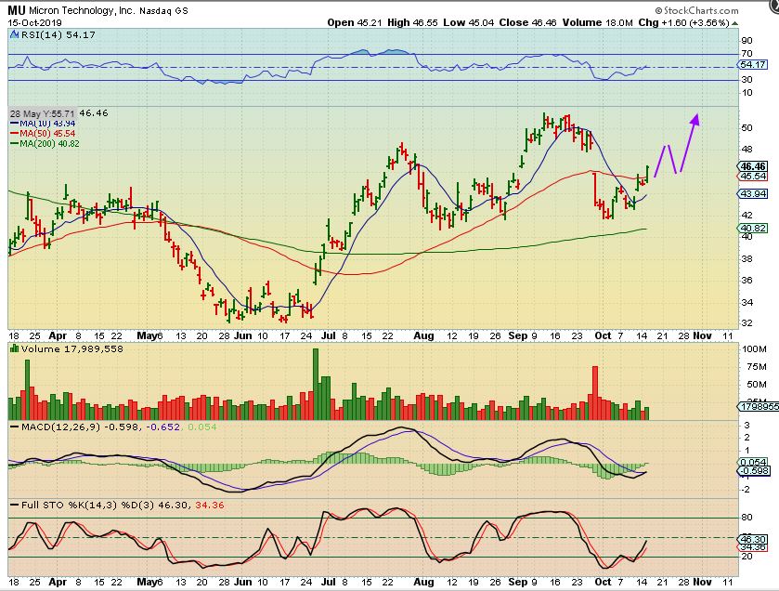The width and height of the screenshot is (779, 591).
Task: Click the 45.54 red price tag on right axis
Action: [x=753, y=177]
